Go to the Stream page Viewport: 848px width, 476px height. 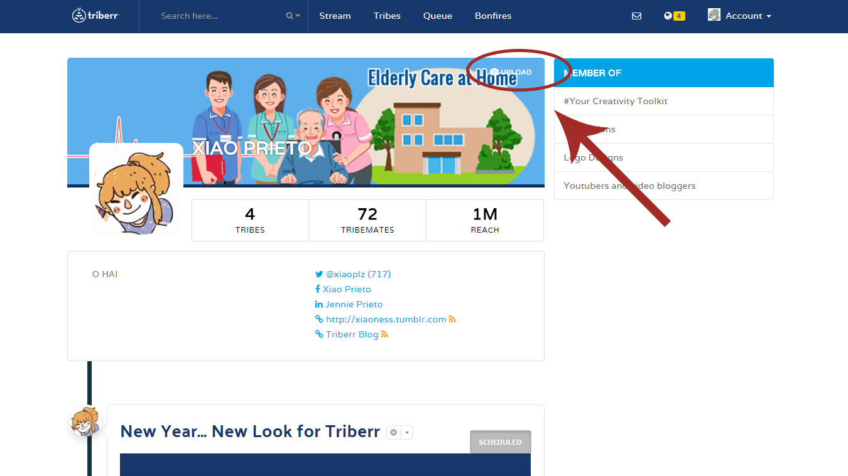click(x=335, y=16)
